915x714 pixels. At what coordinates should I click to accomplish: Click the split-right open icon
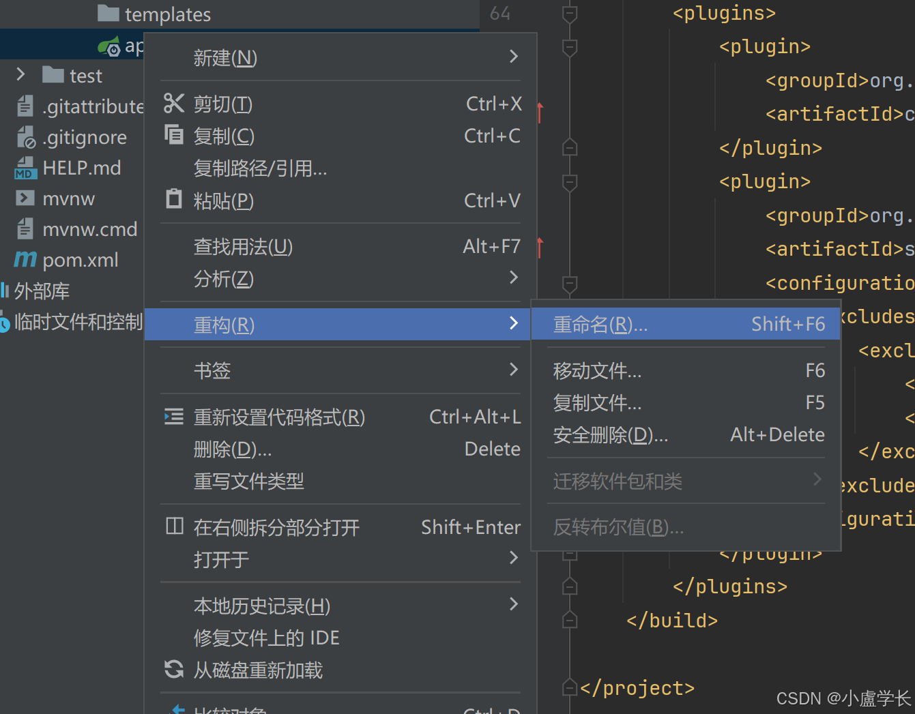(x=175, y=526)
